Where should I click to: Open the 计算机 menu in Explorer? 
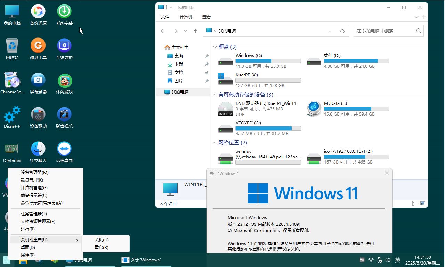click(186, 17)
